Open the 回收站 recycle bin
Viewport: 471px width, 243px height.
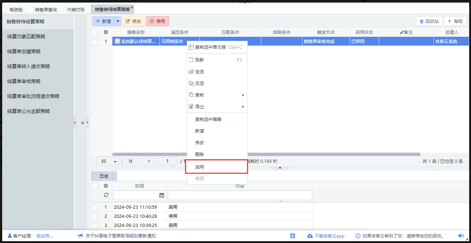(429, 21)
